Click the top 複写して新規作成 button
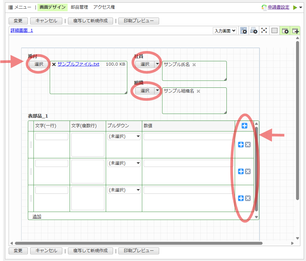Image resolution: width=306 pixels, height=261 pixels. tap(90, 21)
